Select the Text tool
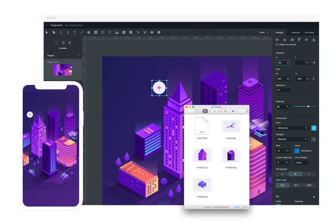The height and width of the screenshot is (220, 329). pyautogui.click(x=75, y=32)
